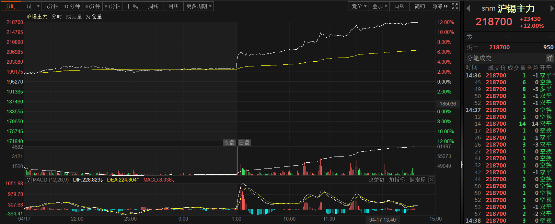Select the 14:36 trade row
The height and width of the screenshot is (224, 555).
click(x=508, y=75)
